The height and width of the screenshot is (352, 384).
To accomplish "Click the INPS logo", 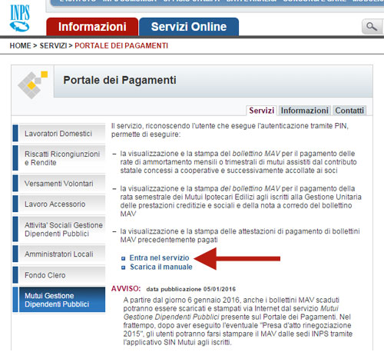I will pos(20,18).
